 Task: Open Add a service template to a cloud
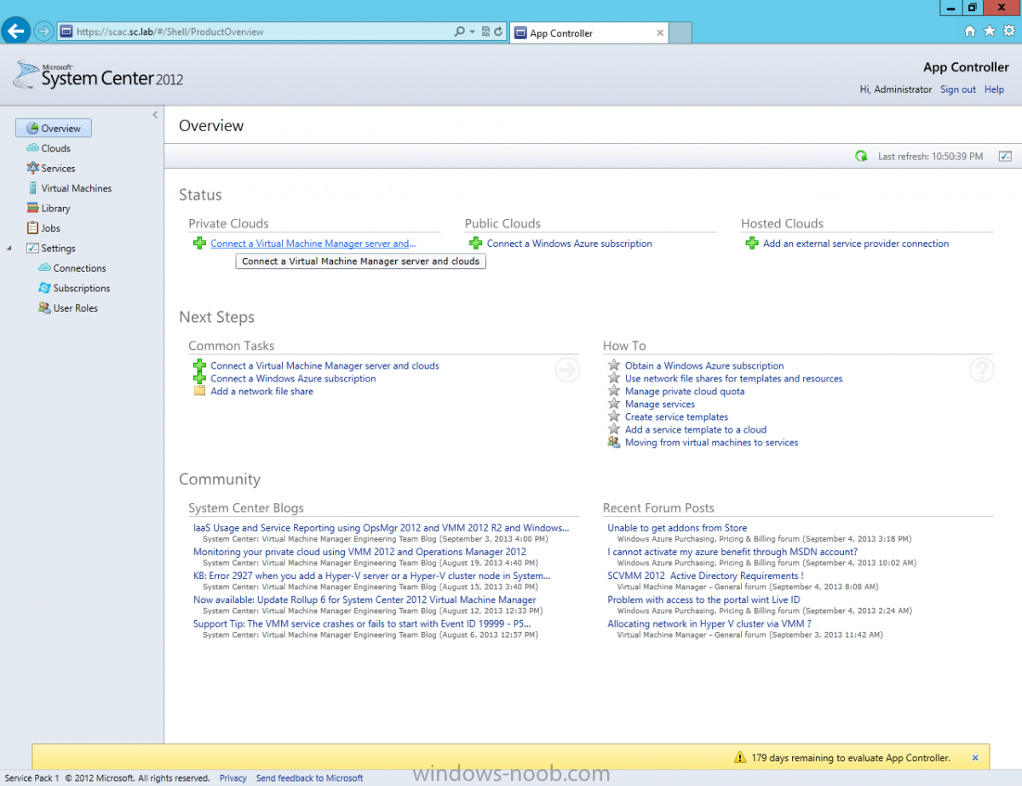(x=696, y=430)
